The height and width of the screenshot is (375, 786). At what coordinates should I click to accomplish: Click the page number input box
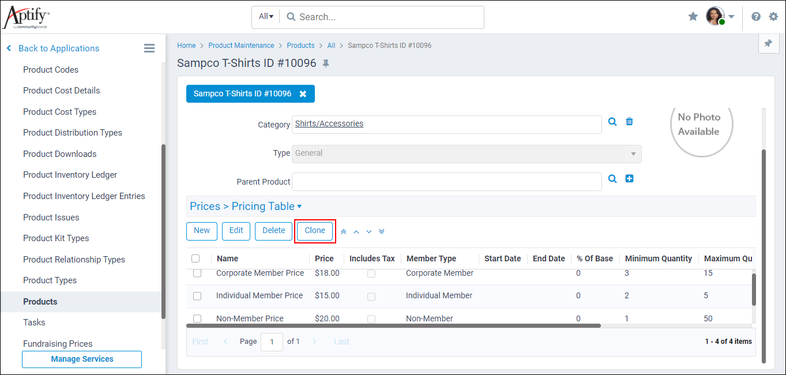tap(272, 342)
